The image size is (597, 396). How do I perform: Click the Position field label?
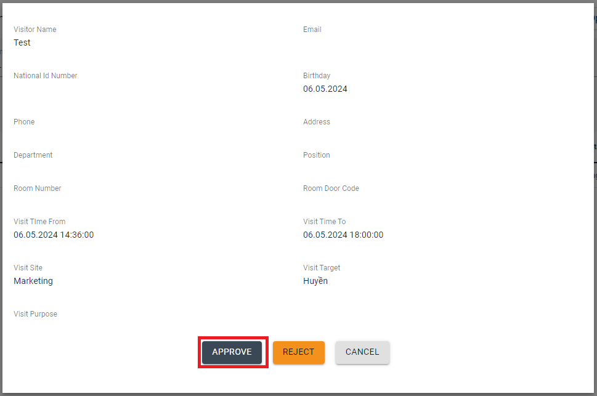pyautogui.click(x=317, y=155)
